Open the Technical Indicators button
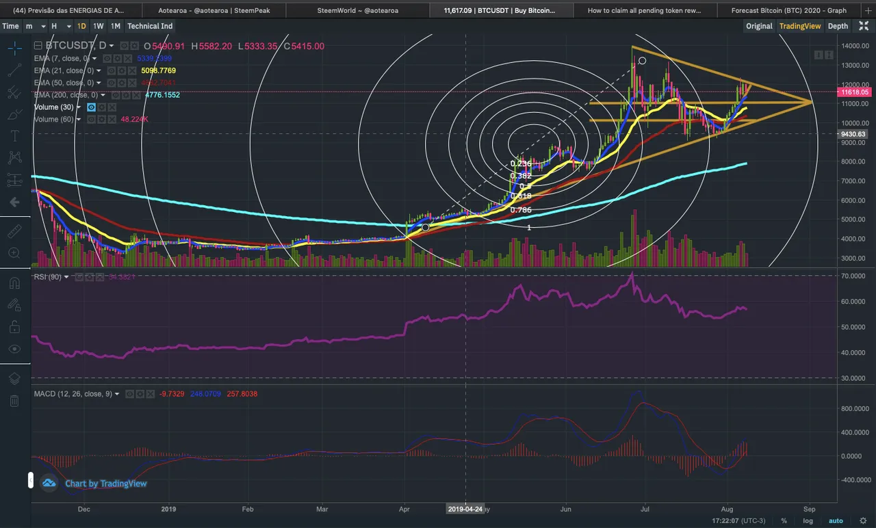This screenshot has width=876, height=528. click(x=150, y=26)
